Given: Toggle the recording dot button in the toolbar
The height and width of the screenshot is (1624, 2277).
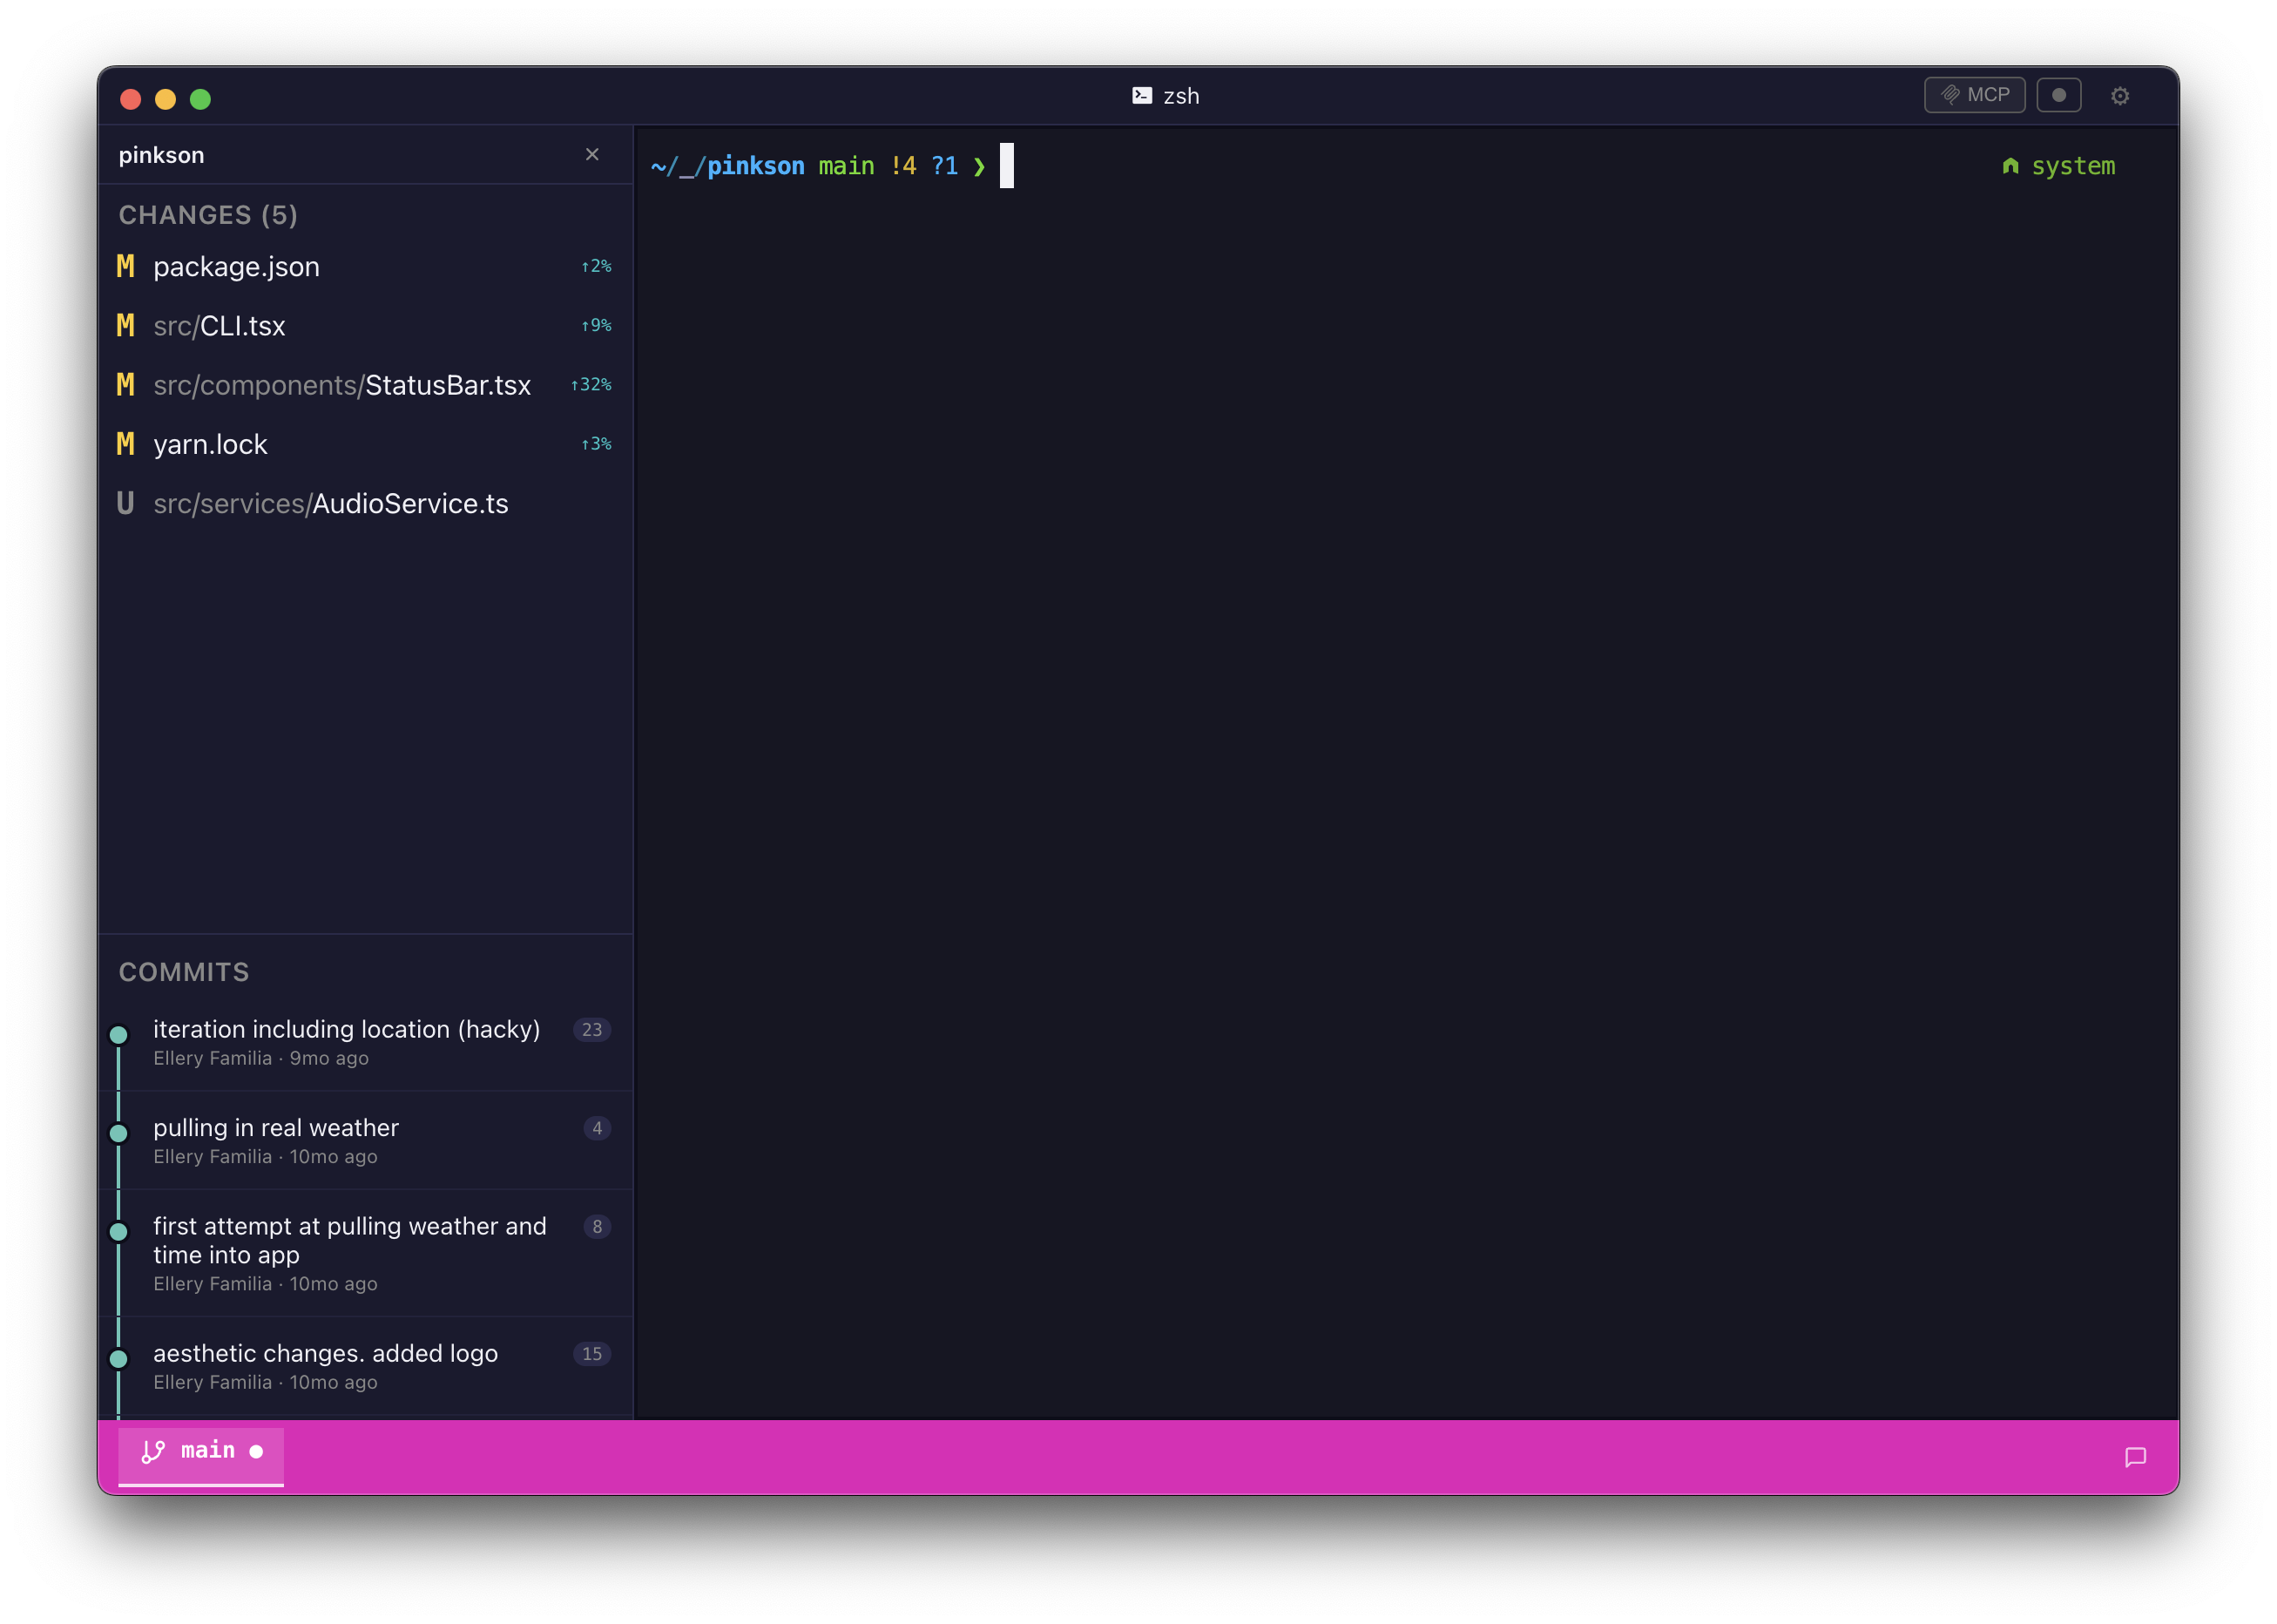Looking at the screenshot, I should click(2058, 94).
